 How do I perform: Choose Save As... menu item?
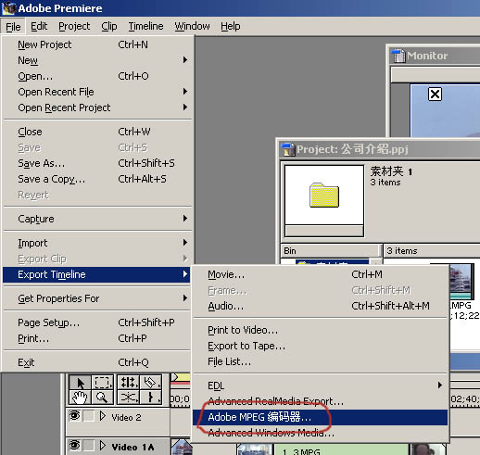pyautogui.click(x=97, y=163)
